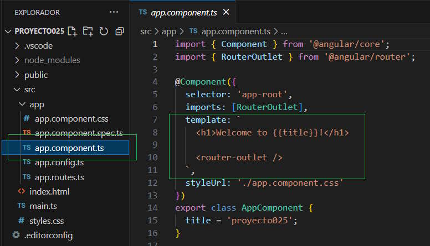Click the hash icon beside styles.css
Screen dimensions: 430x246
click(21, 221)
